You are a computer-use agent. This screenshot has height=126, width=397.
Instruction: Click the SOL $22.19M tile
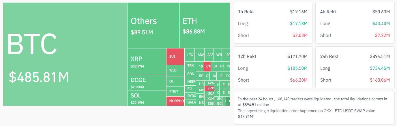click(x=147, y=98)
